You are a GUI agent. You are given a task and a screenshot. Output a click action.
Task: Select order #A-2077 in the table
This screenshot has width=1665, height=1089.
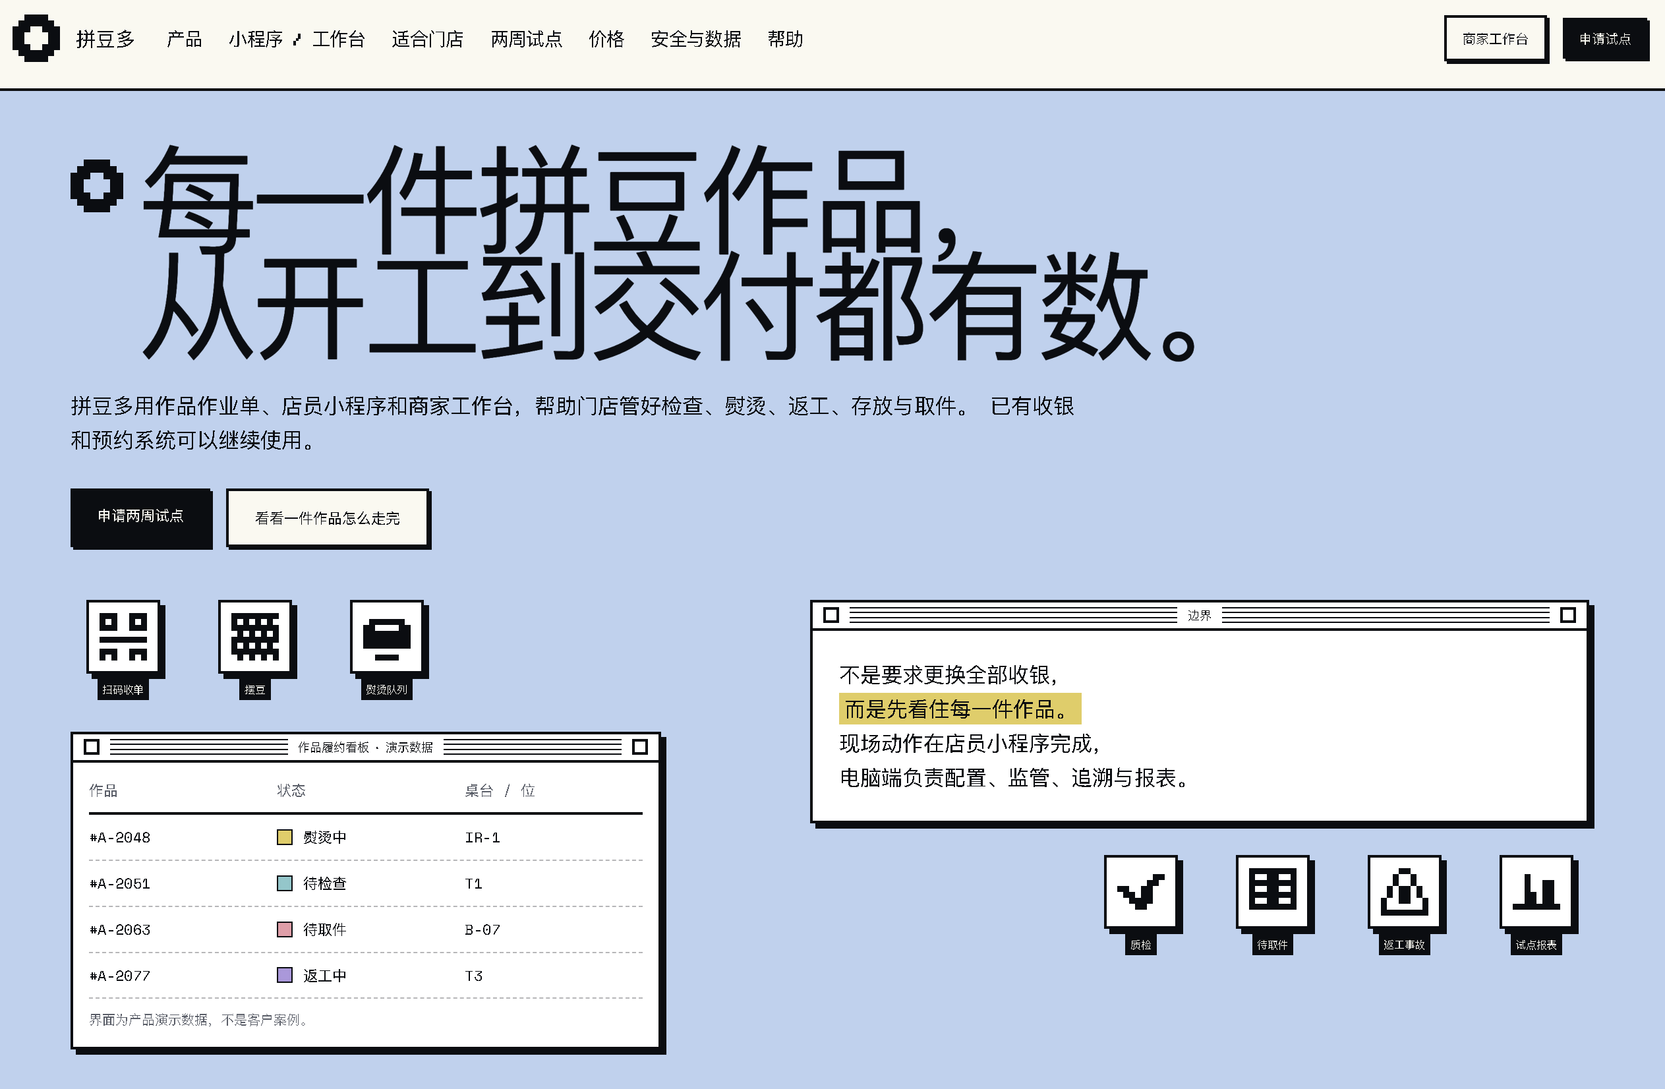click(x=119, y=976)
